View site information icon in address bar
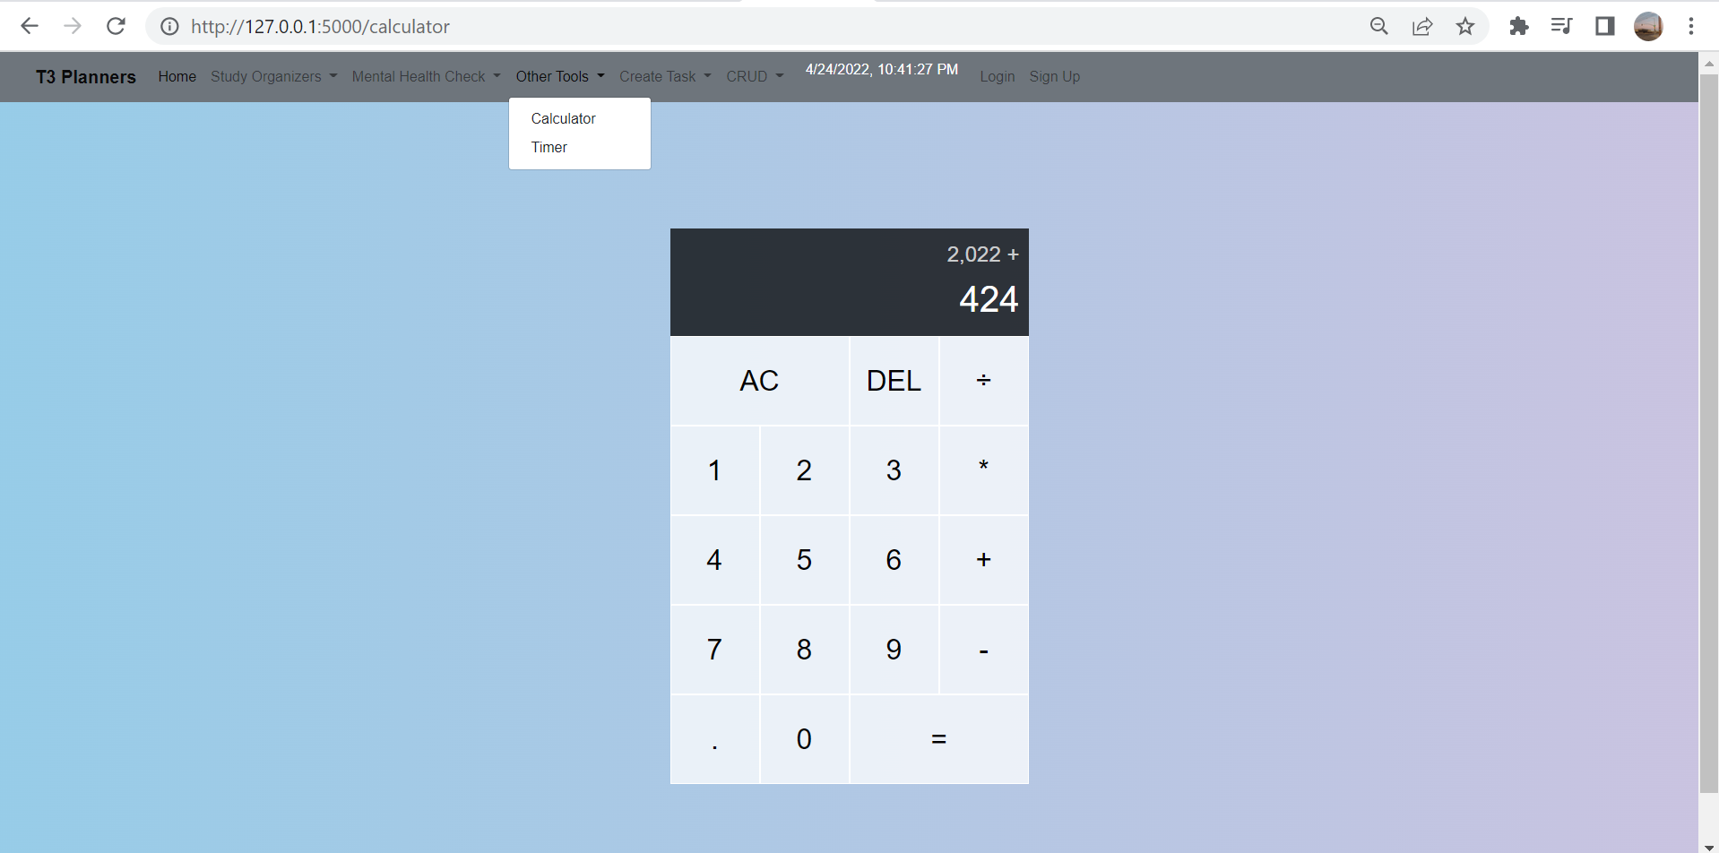This screenshot has height=853, width=1719. click(169, 27)
